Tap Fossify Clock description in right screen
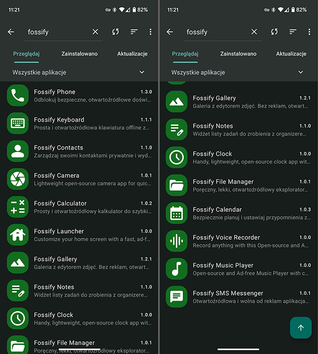318x354 pixels. pos(252,162)
